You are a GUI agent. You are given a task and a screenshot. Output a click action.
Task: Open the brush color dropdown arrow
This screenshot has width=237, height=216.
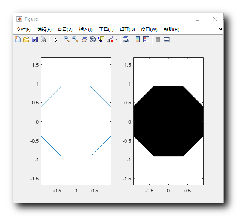pyautogui.click(x=117, y=40)
